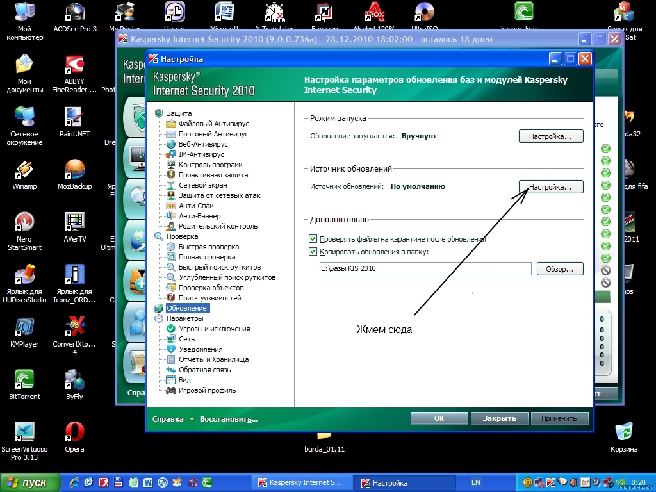
Task: Open Отчеты и Хранилища settings
Action: click(213, 359)
